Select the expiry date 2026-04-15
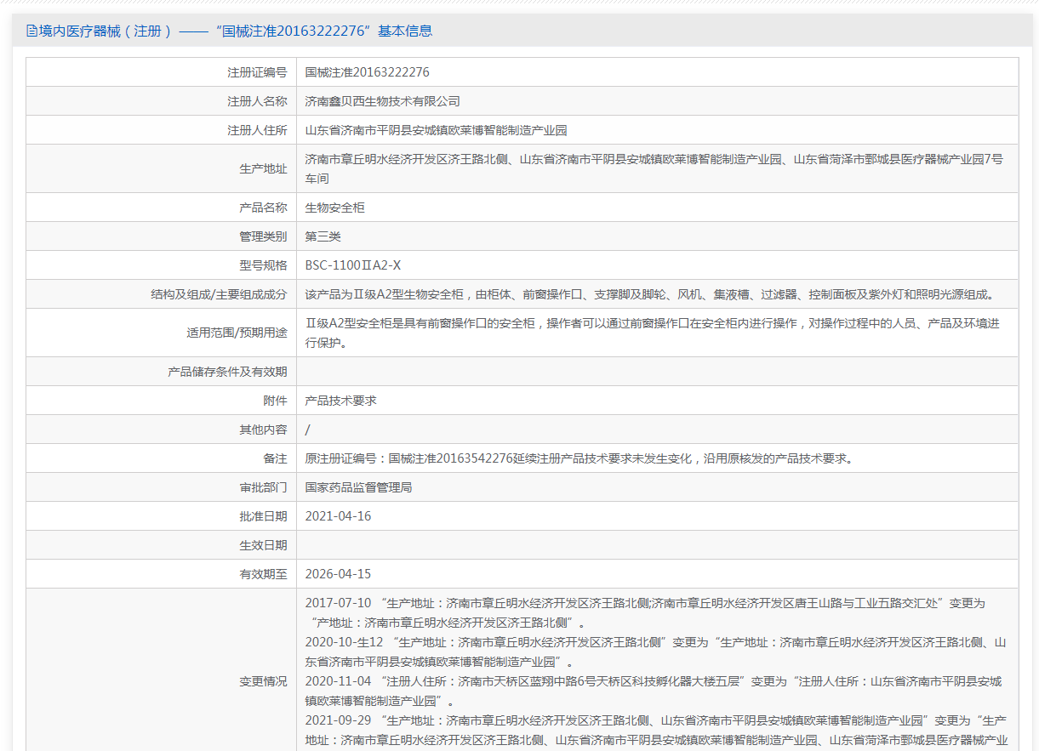Viewport: 1039px width, 751px height. (338, 574)
